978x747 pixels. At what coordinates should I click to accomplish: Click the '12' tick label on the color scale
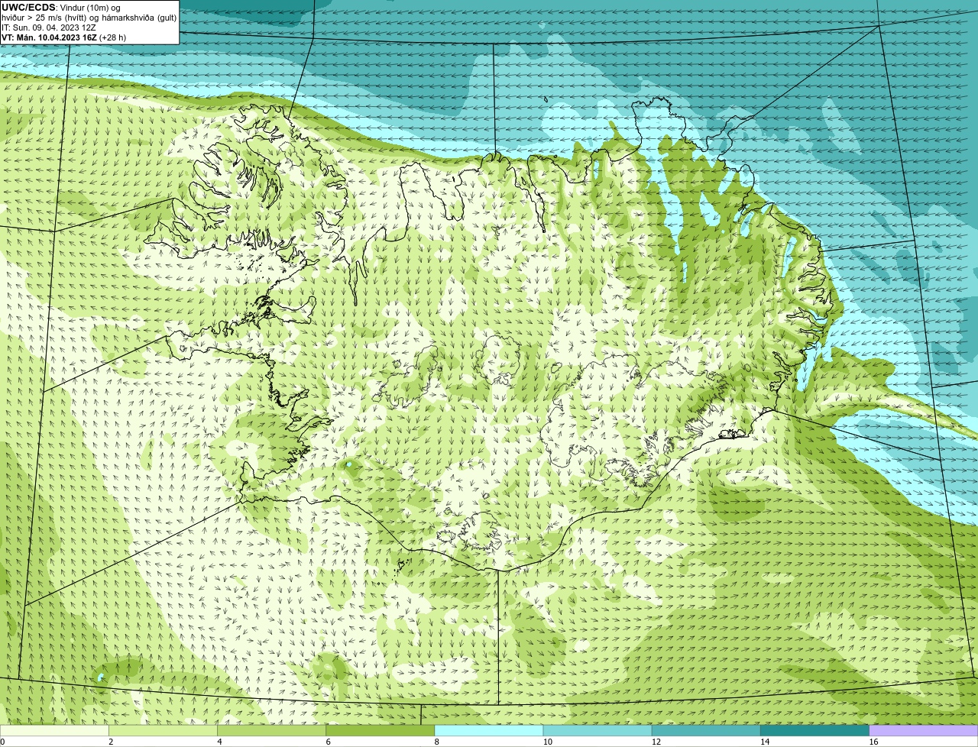click(656, 742)
